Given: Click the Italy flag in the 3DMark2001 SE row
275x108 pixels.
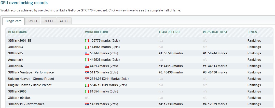Looking at the screenshot, I should tap(87, 41).
